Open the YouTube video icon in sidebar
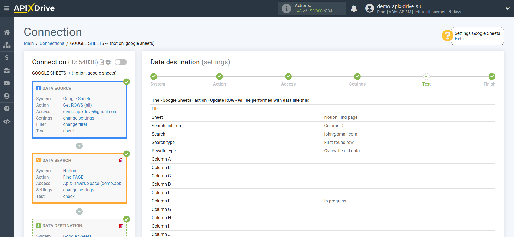 point(7,83)
